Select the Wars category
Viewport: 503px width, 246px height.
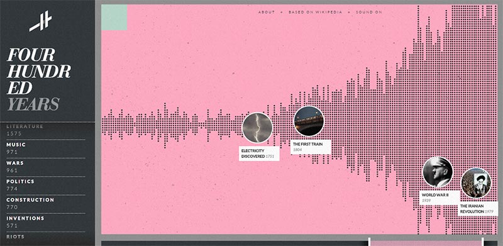[15, 163]
